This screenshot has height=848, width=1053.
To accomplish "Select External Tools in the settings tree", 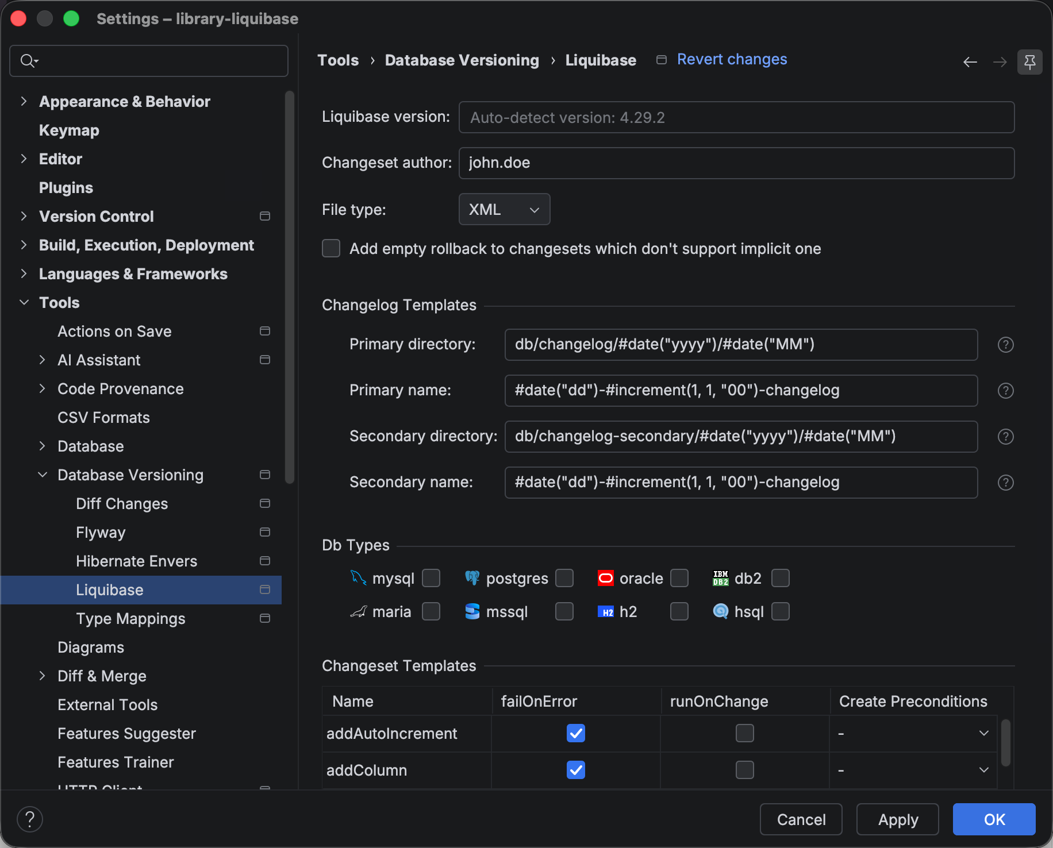I will click(107, 705).
